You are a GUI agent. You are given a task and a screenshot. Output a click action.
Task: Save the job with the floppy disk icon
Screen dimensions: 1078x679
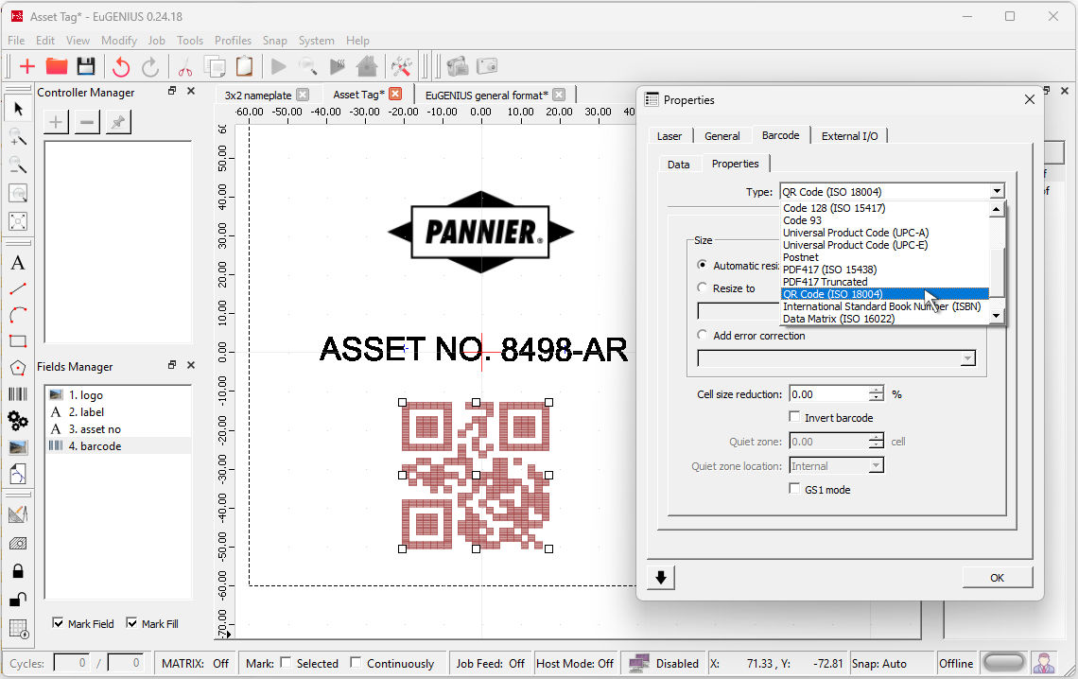point(86,66)
